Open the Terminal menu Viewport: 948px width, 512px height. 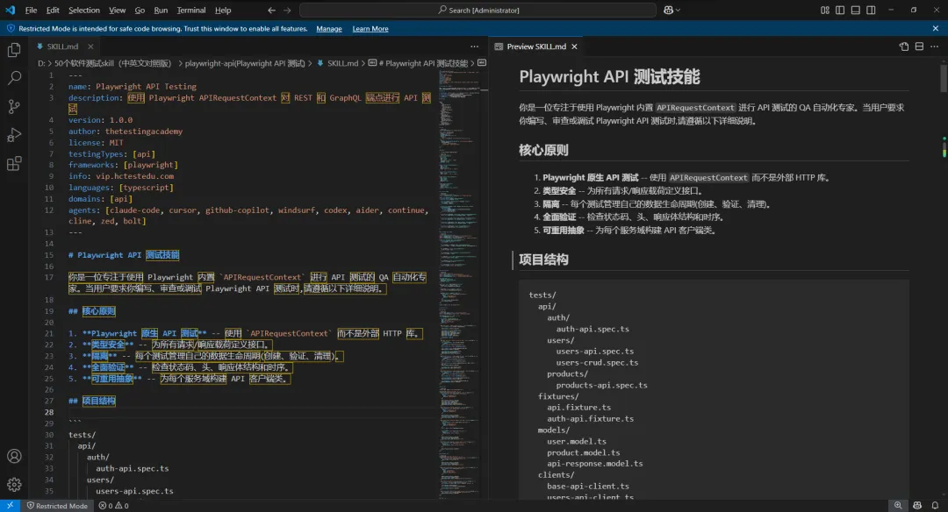pos(191,11)
